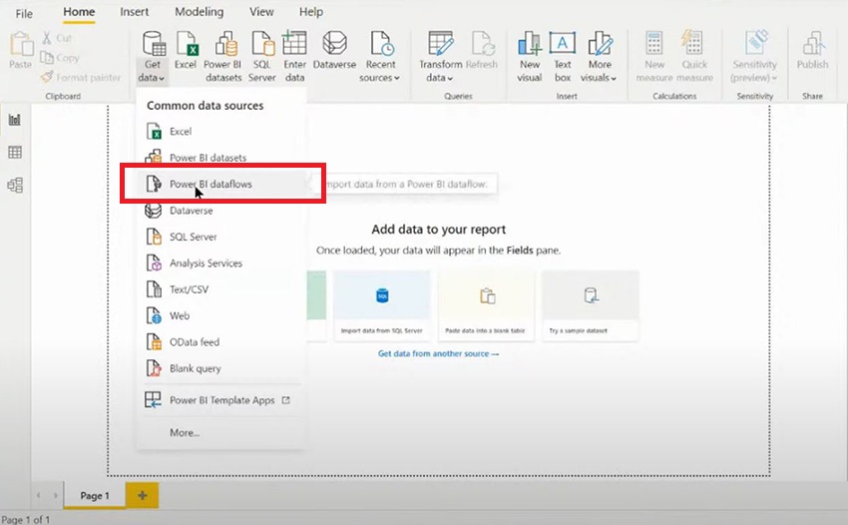
Task: Click Cut in the Clipboard group
Action: click(x=57, y=38)
